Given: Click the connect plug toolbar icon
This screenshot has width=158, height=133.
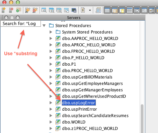Looking at the screenshot, I should click(28, 10).
